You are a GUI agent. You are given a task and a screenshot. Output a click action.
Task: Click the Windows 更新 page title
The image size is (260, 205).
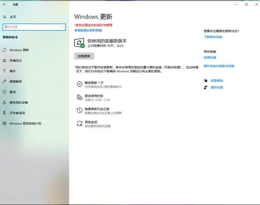[x=93, y=17]
